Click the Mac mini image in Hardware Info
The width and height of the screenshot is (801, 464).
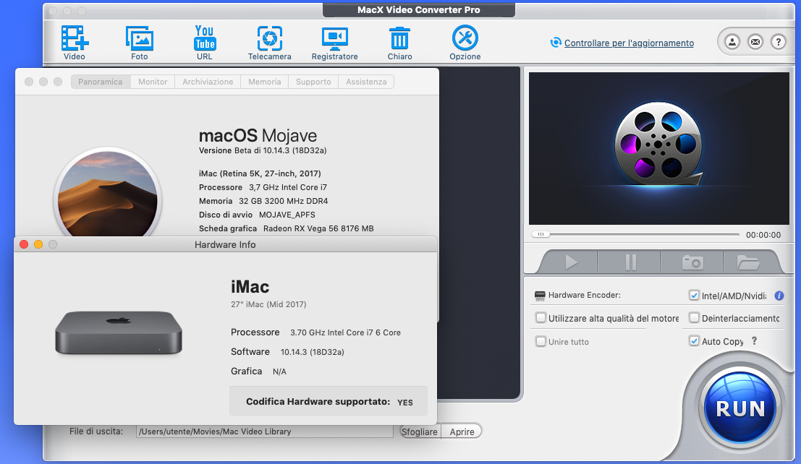click(x=119, y=332)
